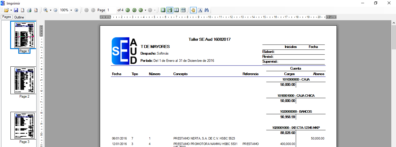Click the zoom in plus icon
The width and height of the screenshot is (396, 147).
[x=76, y=10]
